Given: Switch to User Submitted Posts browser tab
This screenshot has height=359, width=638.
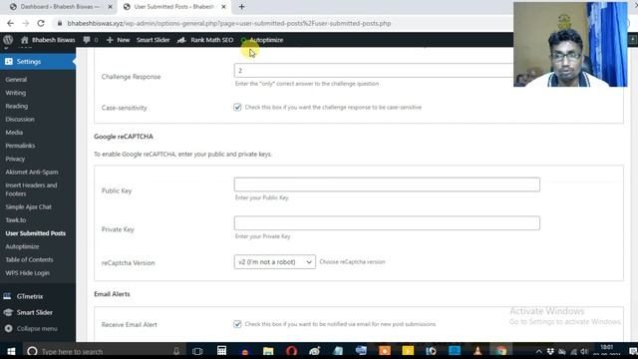Looking at the screenshot, I should (173, 7).
